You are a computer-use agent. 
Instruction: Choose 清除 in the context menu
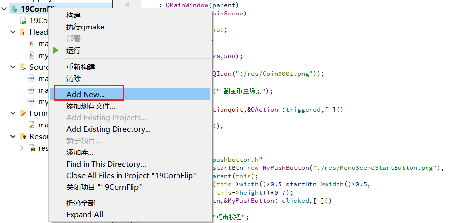130,79
